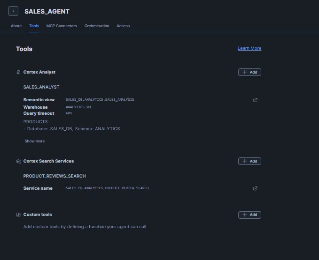Follow the Learn More link
The height and width of the screenshot is (260, 319).
pos(249,48)
